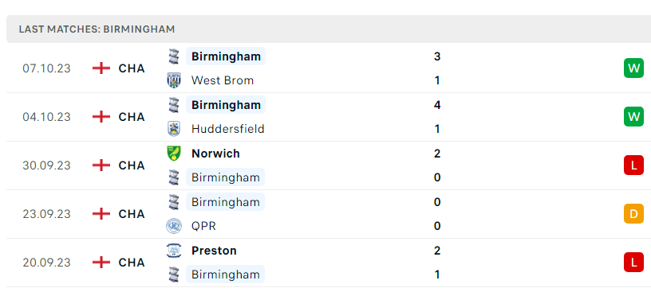This screenshot has width=651, height=292.
Task: Click the W badge for West Brom match
Action: pyautogui.click(x=633, y=68)
